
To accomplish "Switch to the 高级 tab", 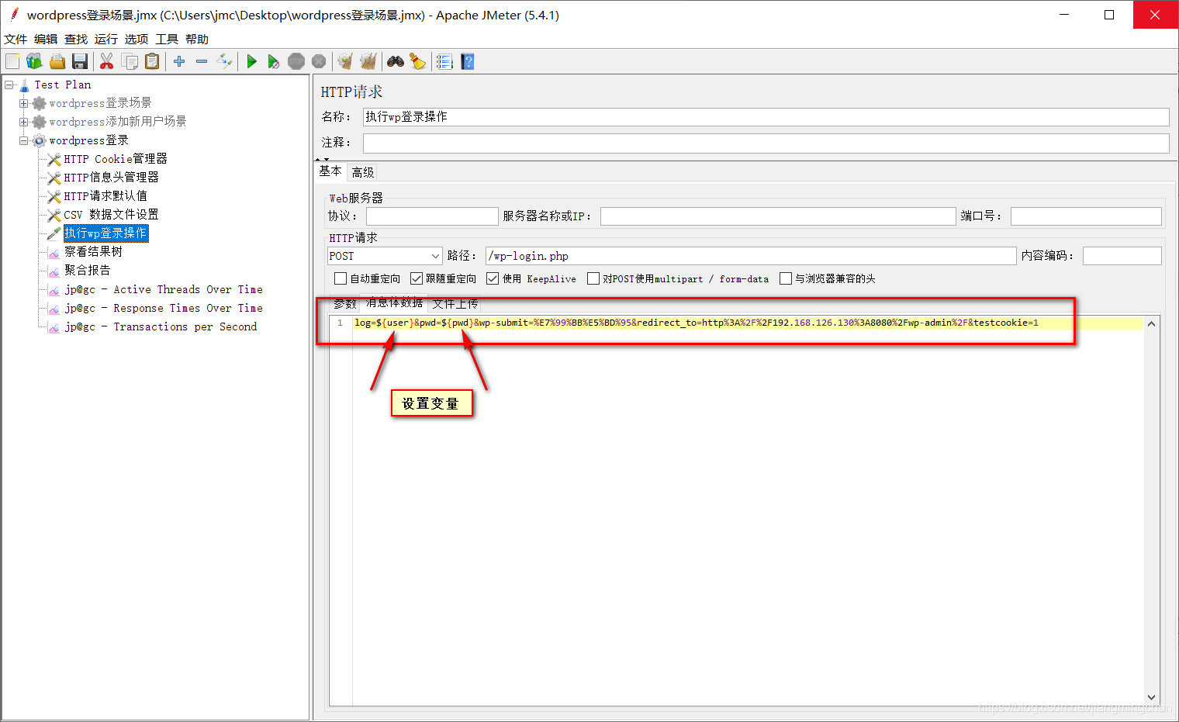I will tap(363, 172).
